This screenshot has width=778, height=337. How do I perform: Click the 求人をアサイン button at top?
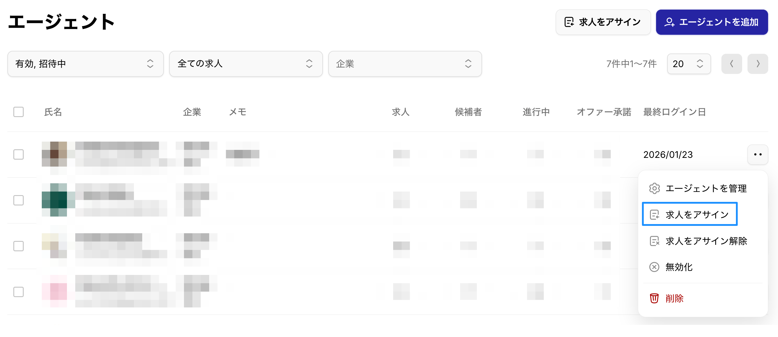(603, 22)
